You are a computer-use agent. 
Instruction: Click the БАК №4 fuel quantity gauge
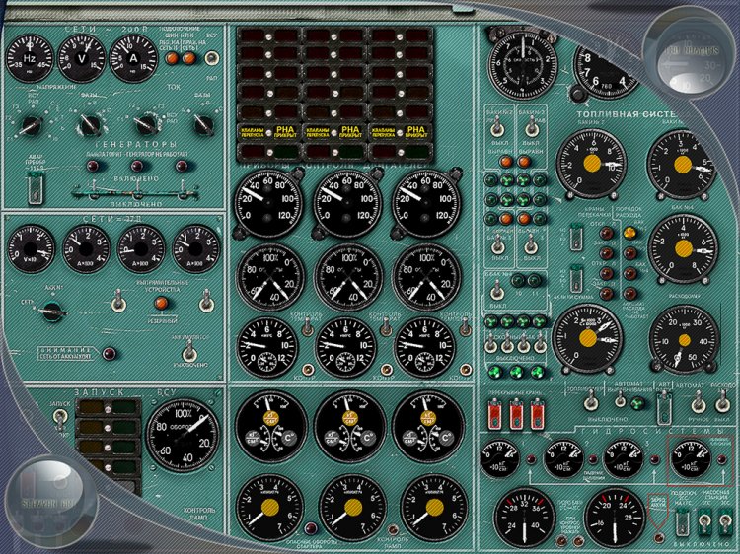point(684,248)
